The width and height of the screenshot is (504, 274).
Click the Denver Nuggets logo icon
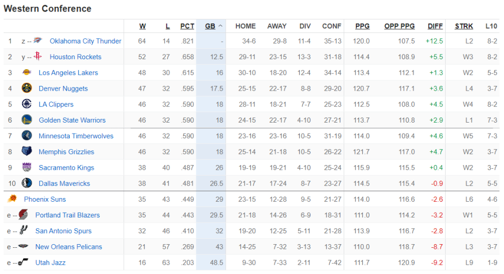point(27,88)
